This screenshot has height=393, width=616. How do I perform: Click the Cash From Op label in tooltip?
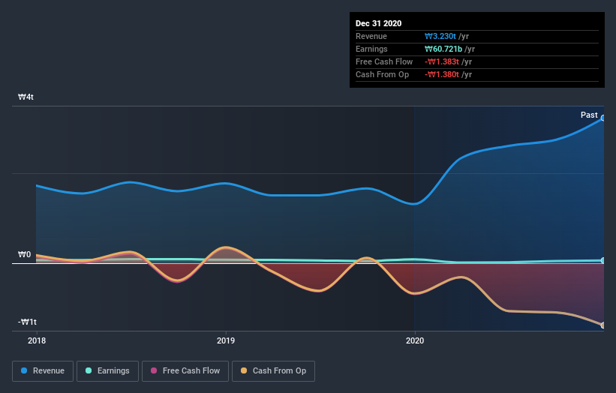pos(382,74)
